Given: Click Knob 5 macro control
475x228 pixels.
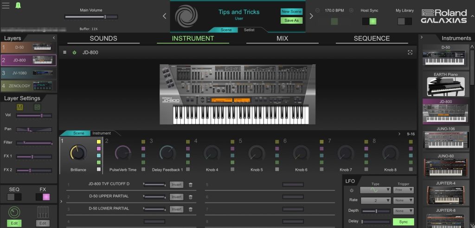Looking at the screenshot, I should click(257, 153).
